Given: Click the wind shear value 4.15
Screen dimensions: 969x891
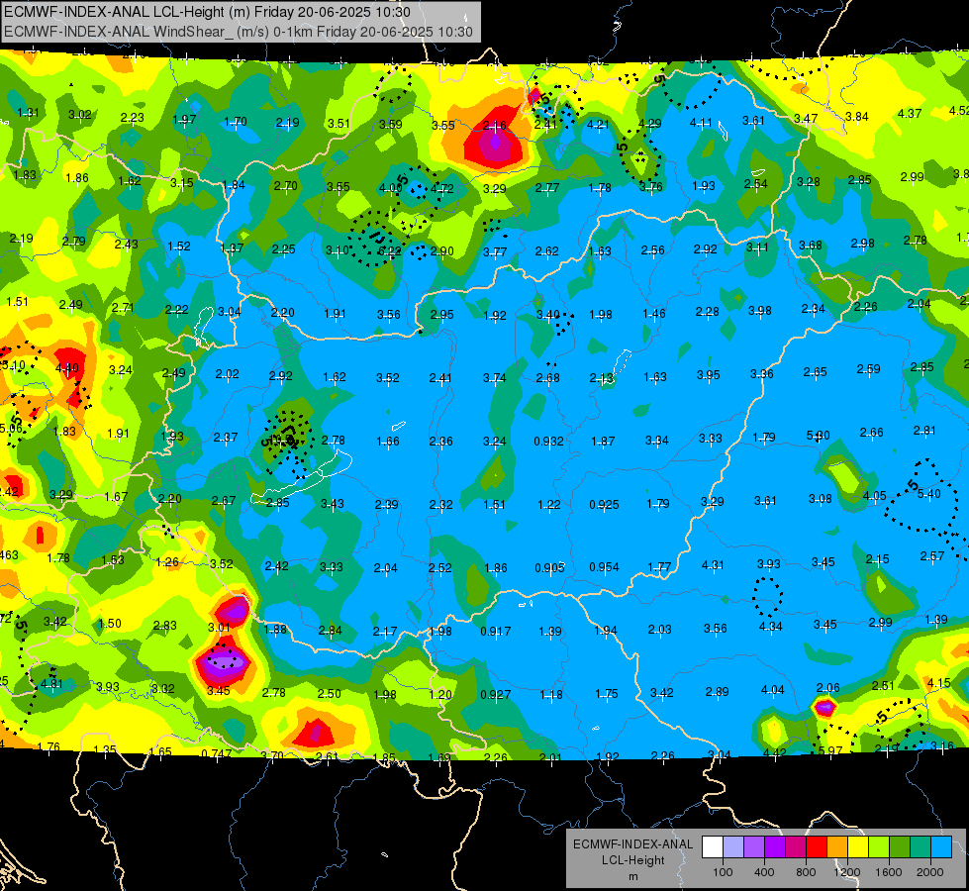Looking at the screenshot, I should click(938, 683).
